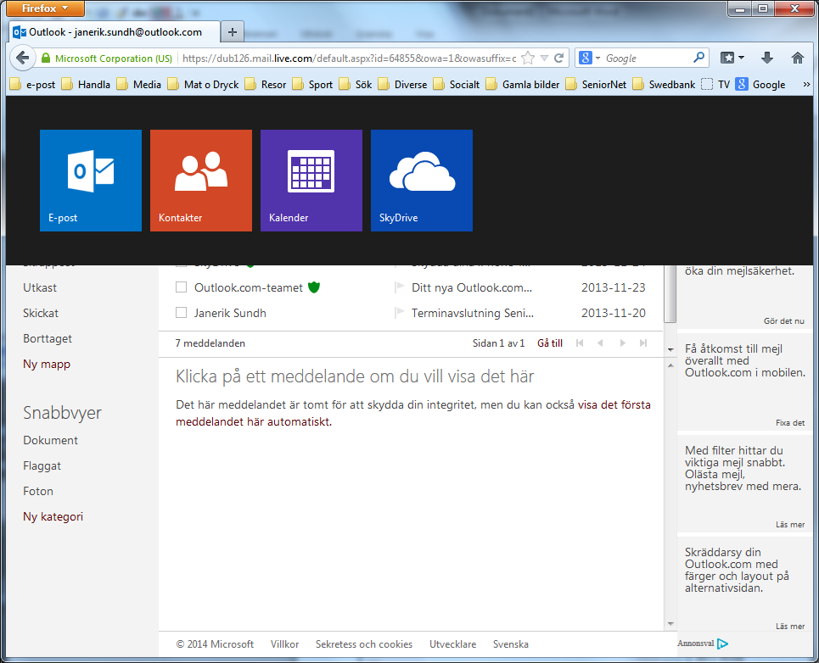Click into the address URL field
Viewport: 819px width, 663px height.
[349, 58]
